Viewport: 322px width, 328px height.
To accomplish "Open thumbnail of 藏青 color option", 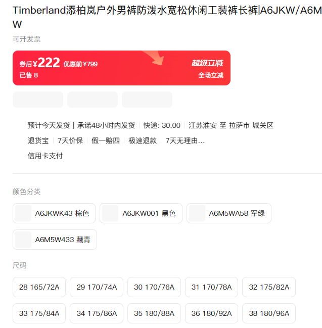I will (23, 240).
